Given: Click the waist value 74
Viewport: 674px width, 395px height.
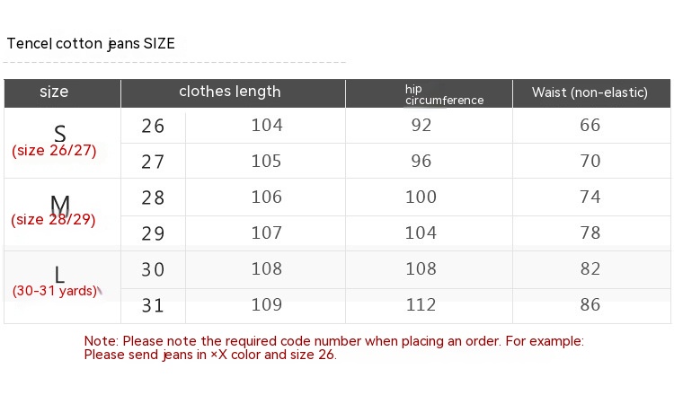Looking at the screenshot, I should coord(590,197).
